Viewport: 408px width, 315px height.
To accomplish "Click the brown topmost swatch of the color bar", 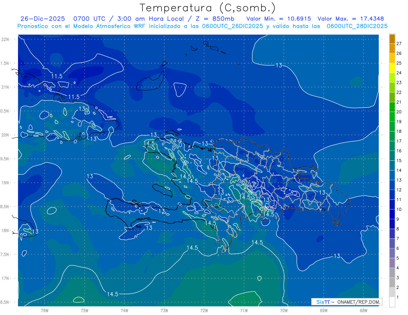I will 392,39.
